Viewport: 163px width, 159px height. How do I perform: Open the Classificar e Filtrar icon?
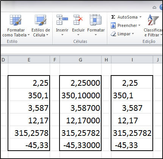point(153,20)
